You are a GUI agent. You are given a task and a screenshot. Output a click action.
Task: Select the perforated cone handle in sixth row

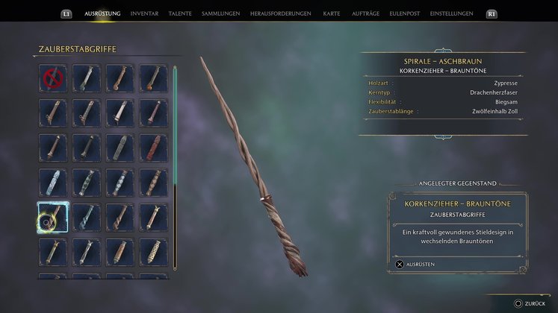click(153, 252)
